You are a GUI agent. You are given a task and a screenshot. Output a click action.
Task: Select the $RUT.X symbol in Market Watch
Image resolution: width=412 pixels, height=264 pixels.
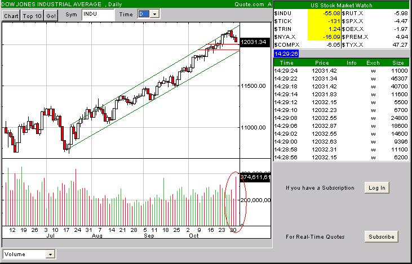click(352, 13)
